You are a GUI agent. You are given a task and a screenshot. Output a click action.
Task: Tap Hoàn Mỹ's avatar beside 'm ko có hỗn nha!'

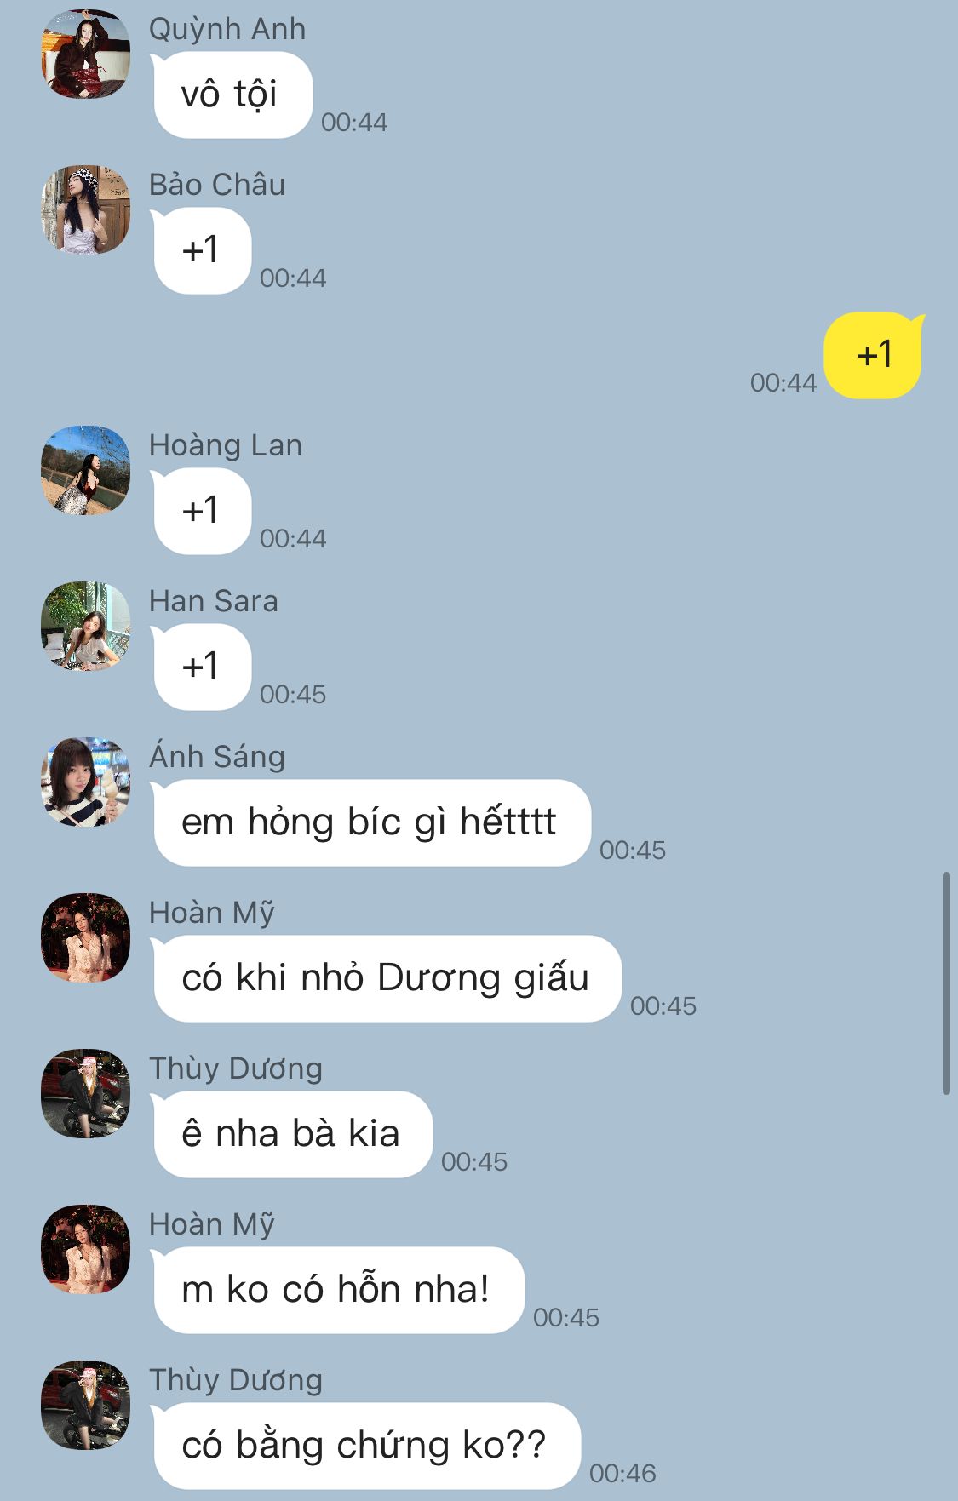[x=85, y=1249]
